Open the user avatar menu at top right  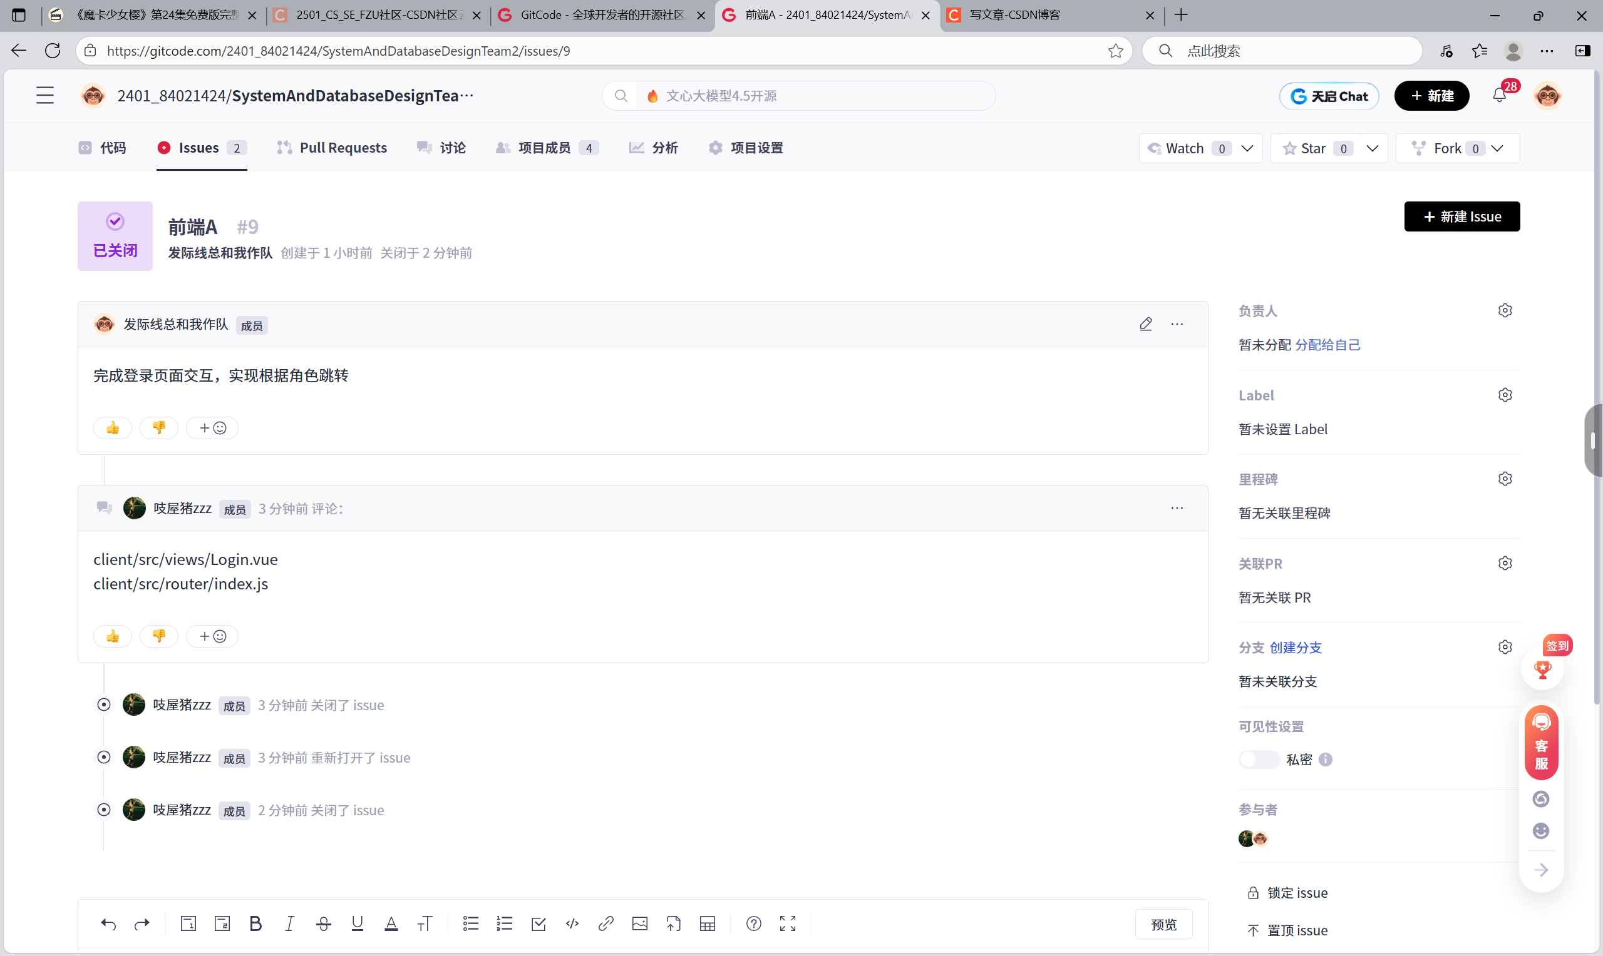point(1547,96)
